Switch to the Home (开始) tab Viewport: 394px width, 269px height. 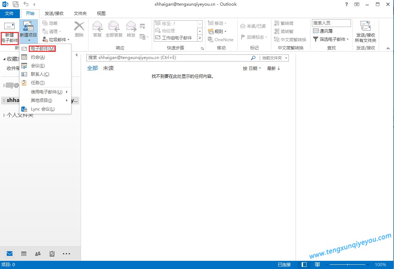(x=30, y=13)
